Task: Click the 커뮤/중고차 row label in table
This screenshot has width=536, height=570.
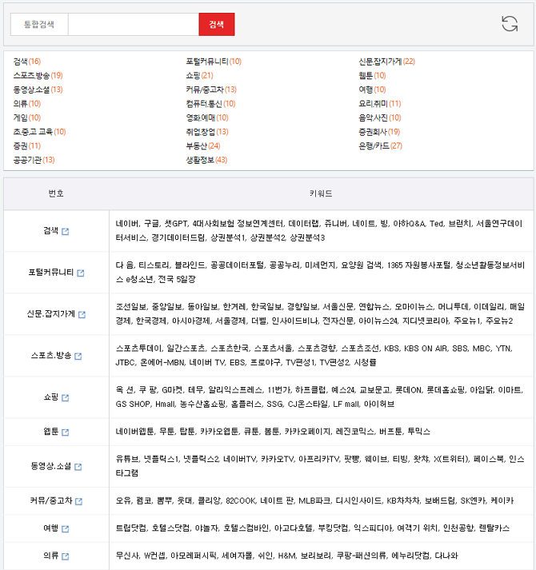Action: point(51,500)
